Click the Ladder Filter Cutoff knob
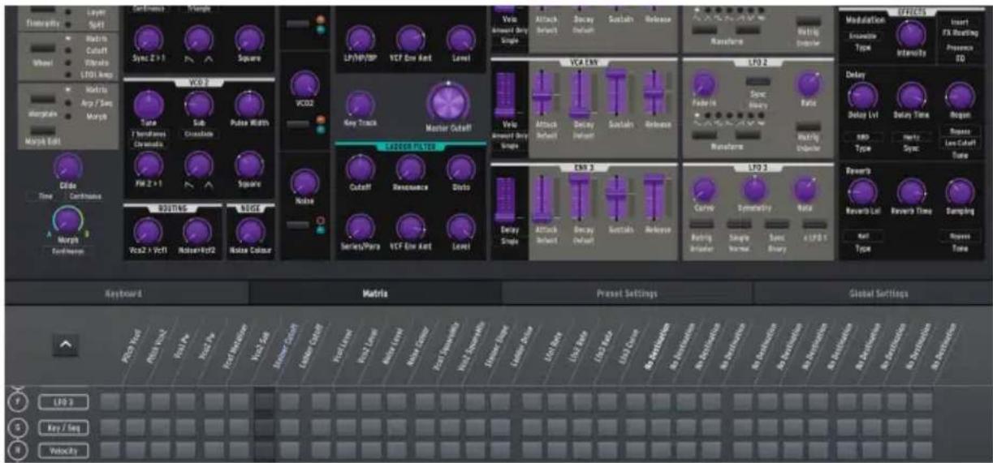This screenshot has width=993, height=463. pyautogui.click(x=360, y=168)
